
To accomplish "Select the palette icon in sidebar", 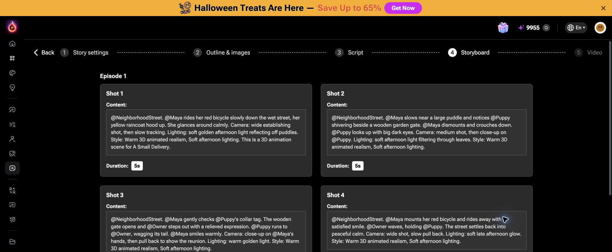I will tap(12, 73).
